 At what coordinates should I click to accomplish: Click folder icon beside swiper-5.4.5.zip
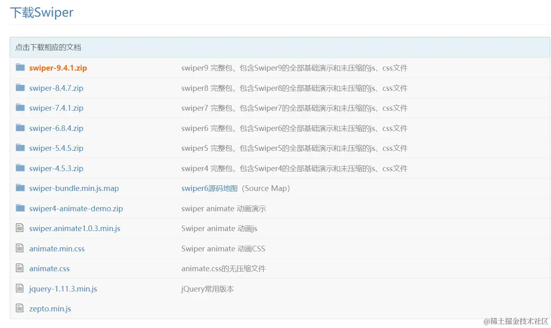(20, 148)
